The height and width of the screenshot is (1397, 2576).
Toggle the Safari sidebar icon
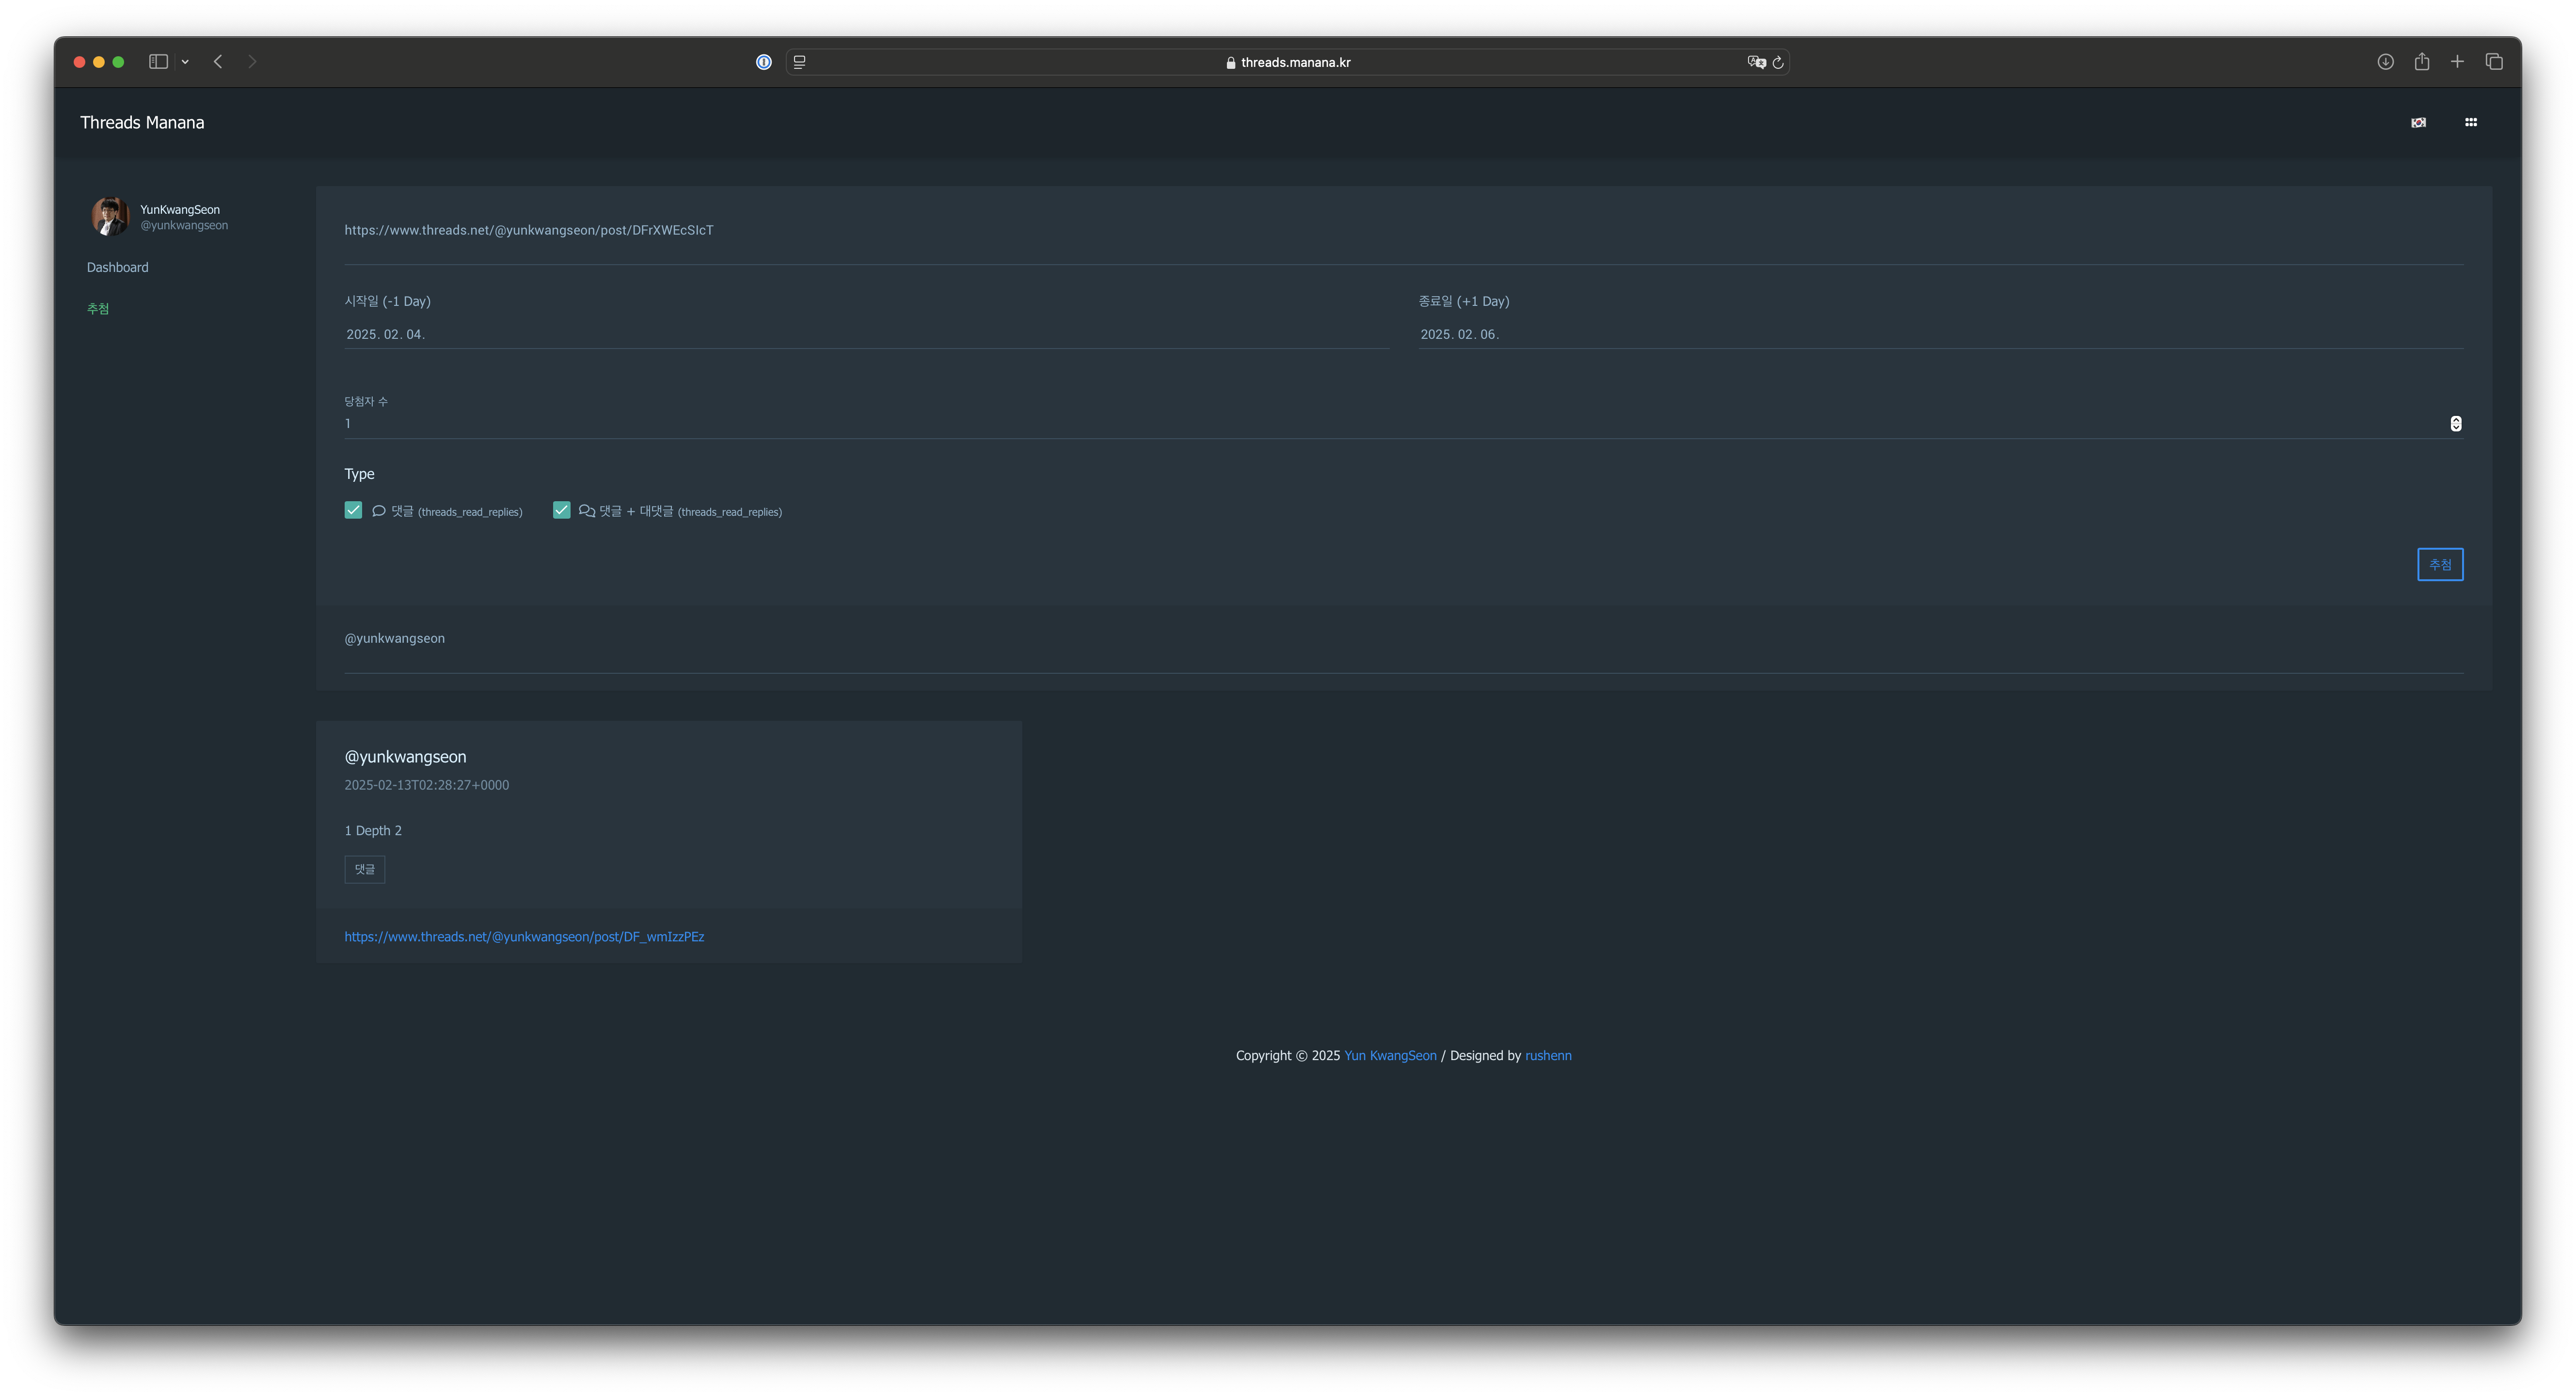[158, 62]
